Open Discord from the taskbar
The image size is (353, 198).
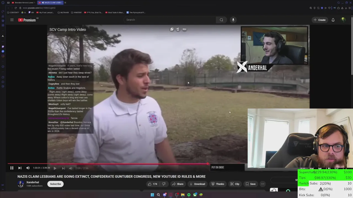(165, 195)
